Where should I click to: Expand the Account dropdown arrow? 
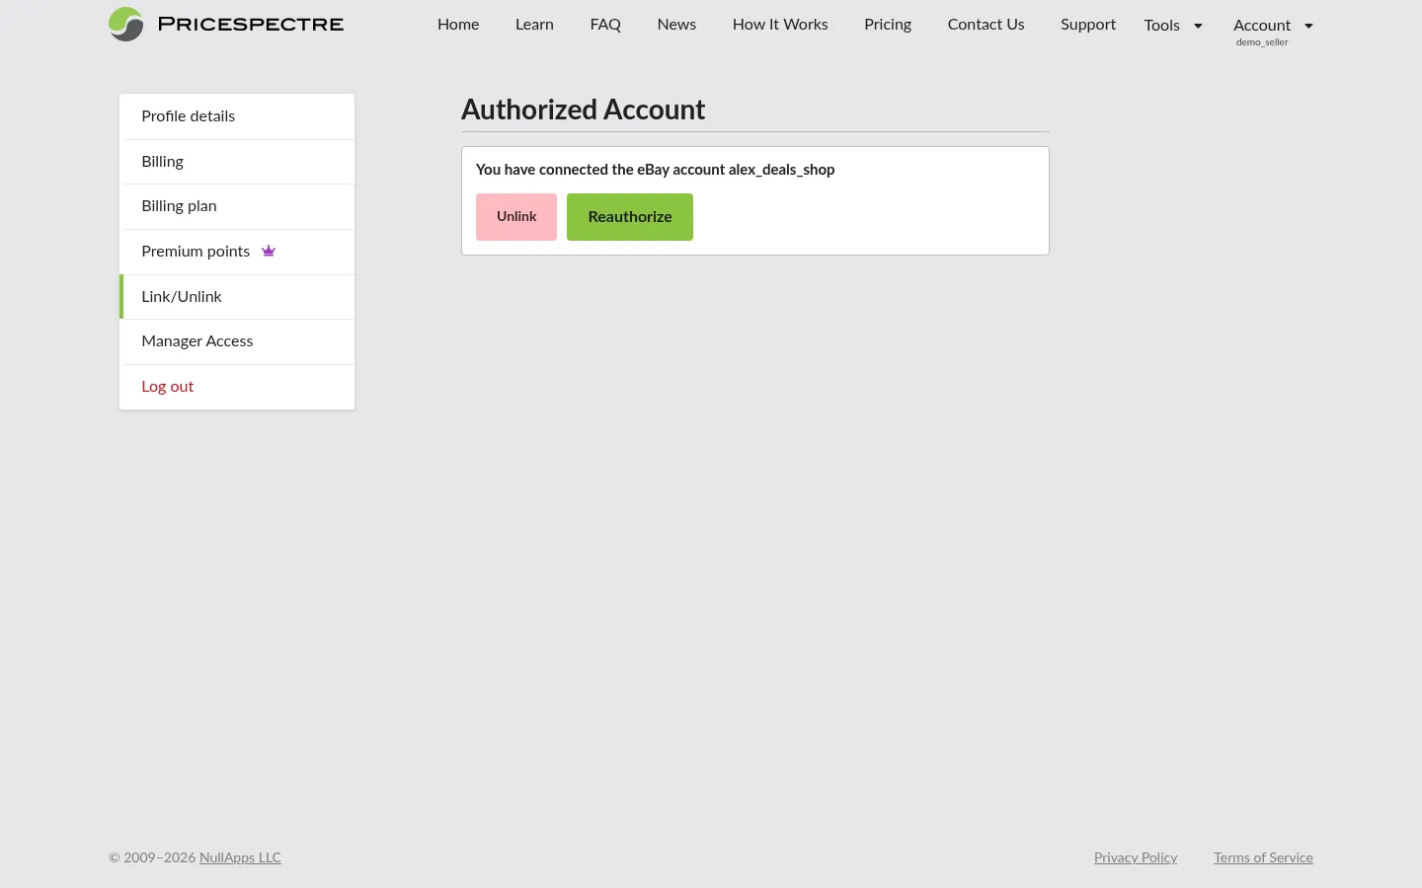click(x=1308, y=26)
